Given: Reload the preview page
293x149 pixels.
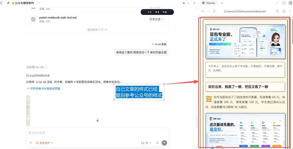Looking at the screenshot, I should point(214,11).
